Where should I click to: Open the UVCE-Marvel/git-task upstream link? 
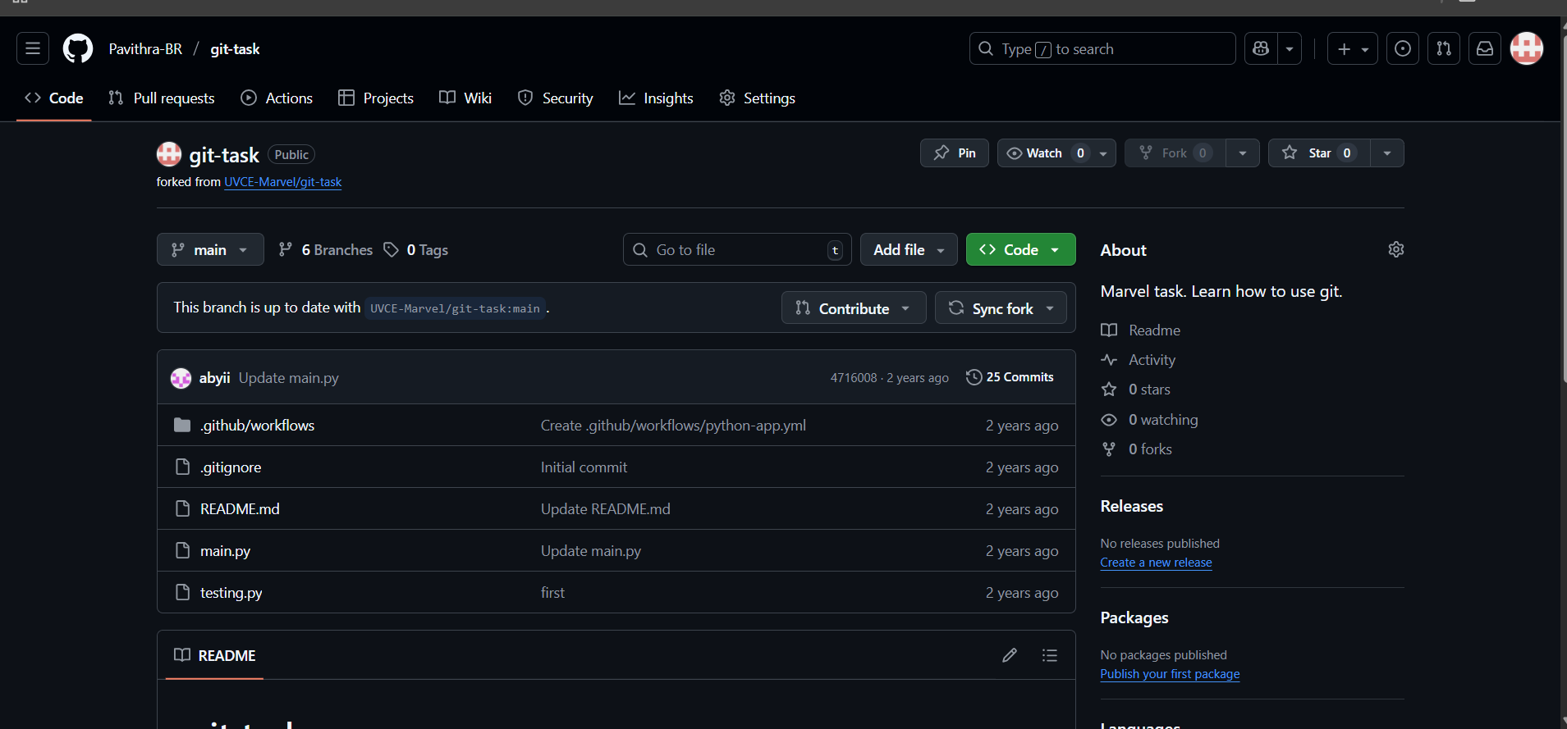(283, 182)
